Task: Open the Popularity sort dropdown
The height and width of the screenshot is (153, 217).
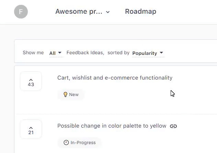Action: coord(148,53)
